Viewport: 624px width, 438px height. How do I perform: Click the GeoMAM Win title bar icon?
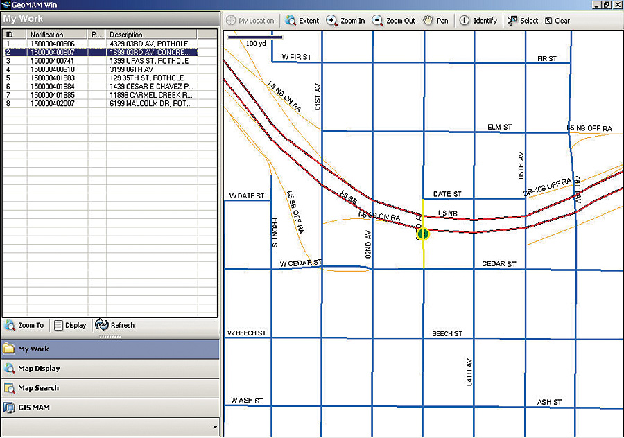pos(6,5)
